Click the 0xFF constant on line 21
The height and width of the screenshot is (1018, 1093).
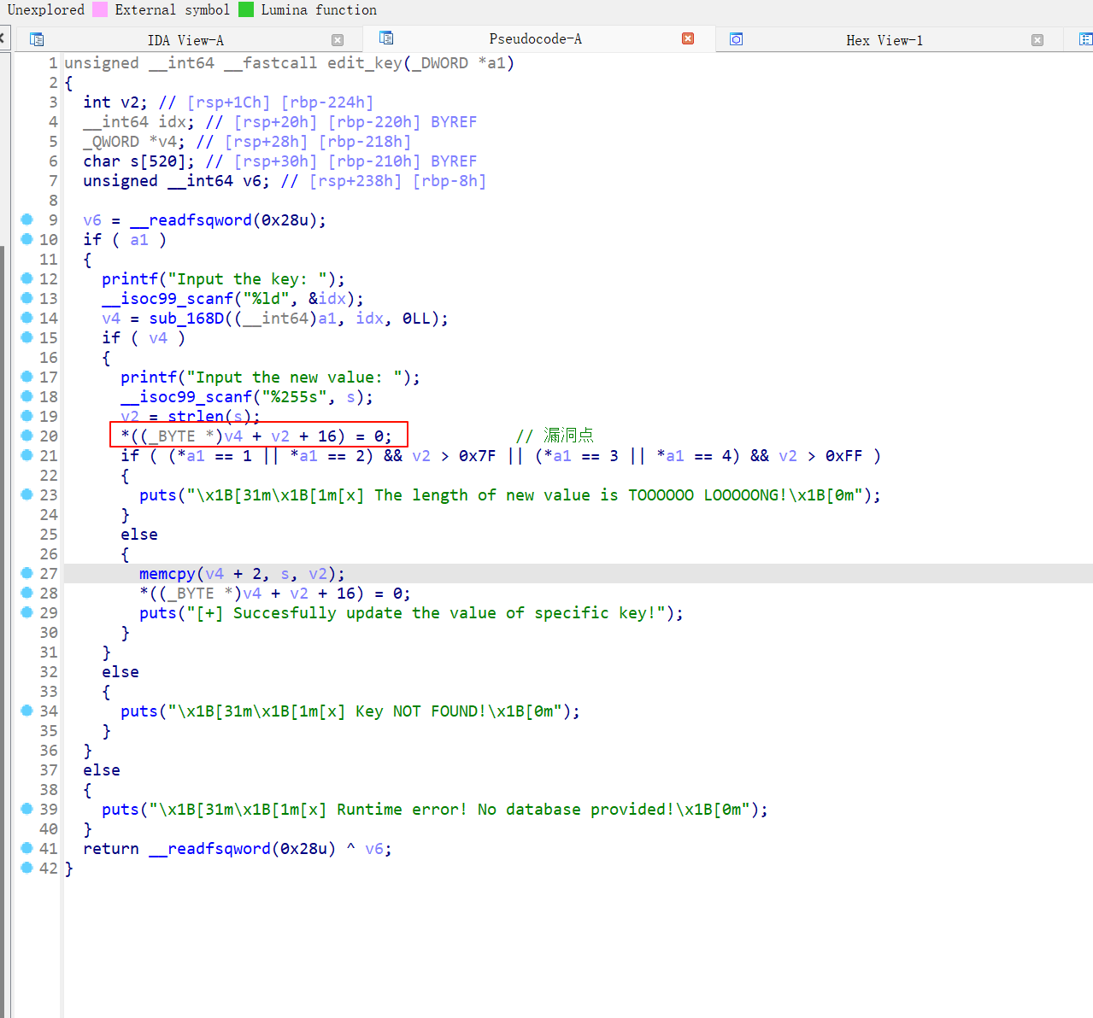[x=843, y=456]
